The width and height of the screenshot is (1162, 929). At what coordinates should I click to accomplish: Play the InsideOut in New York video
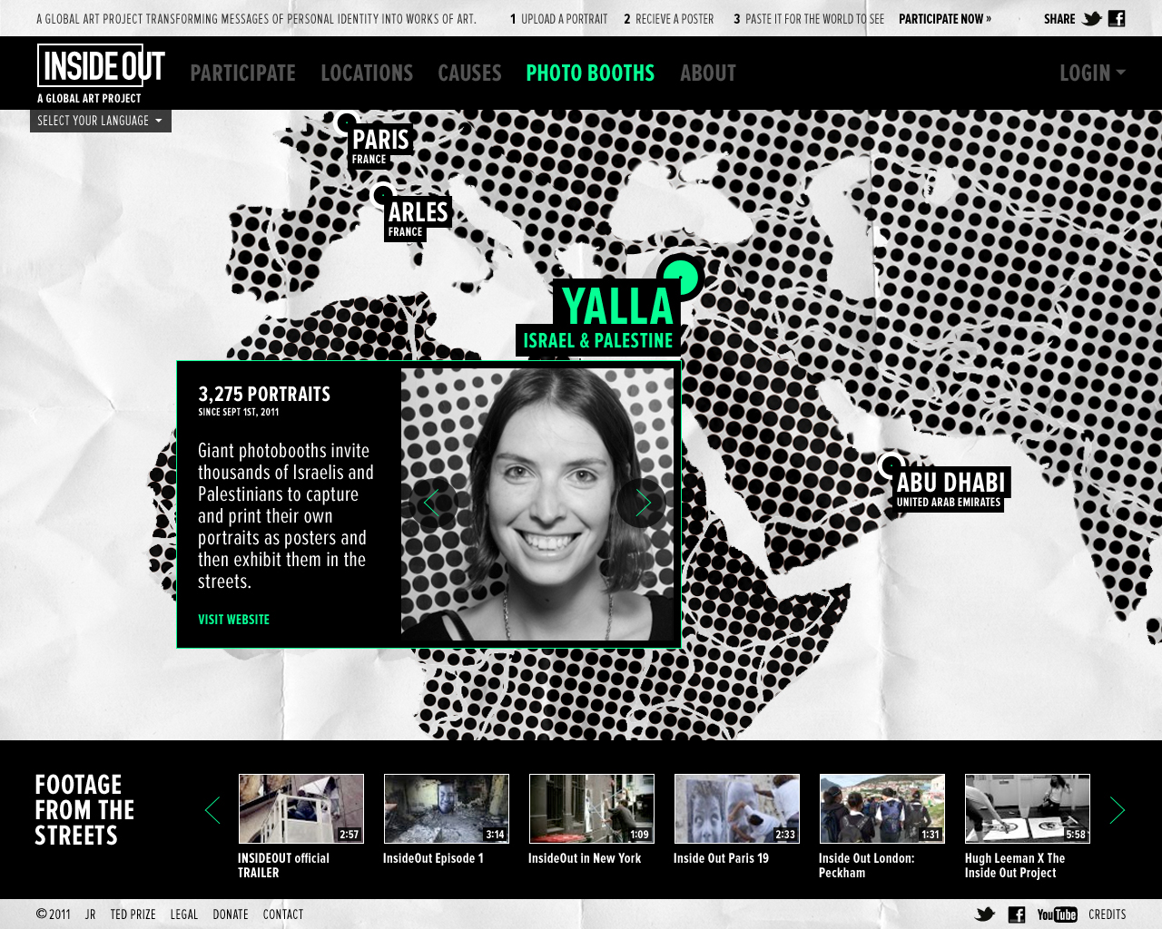coord(591,808)
